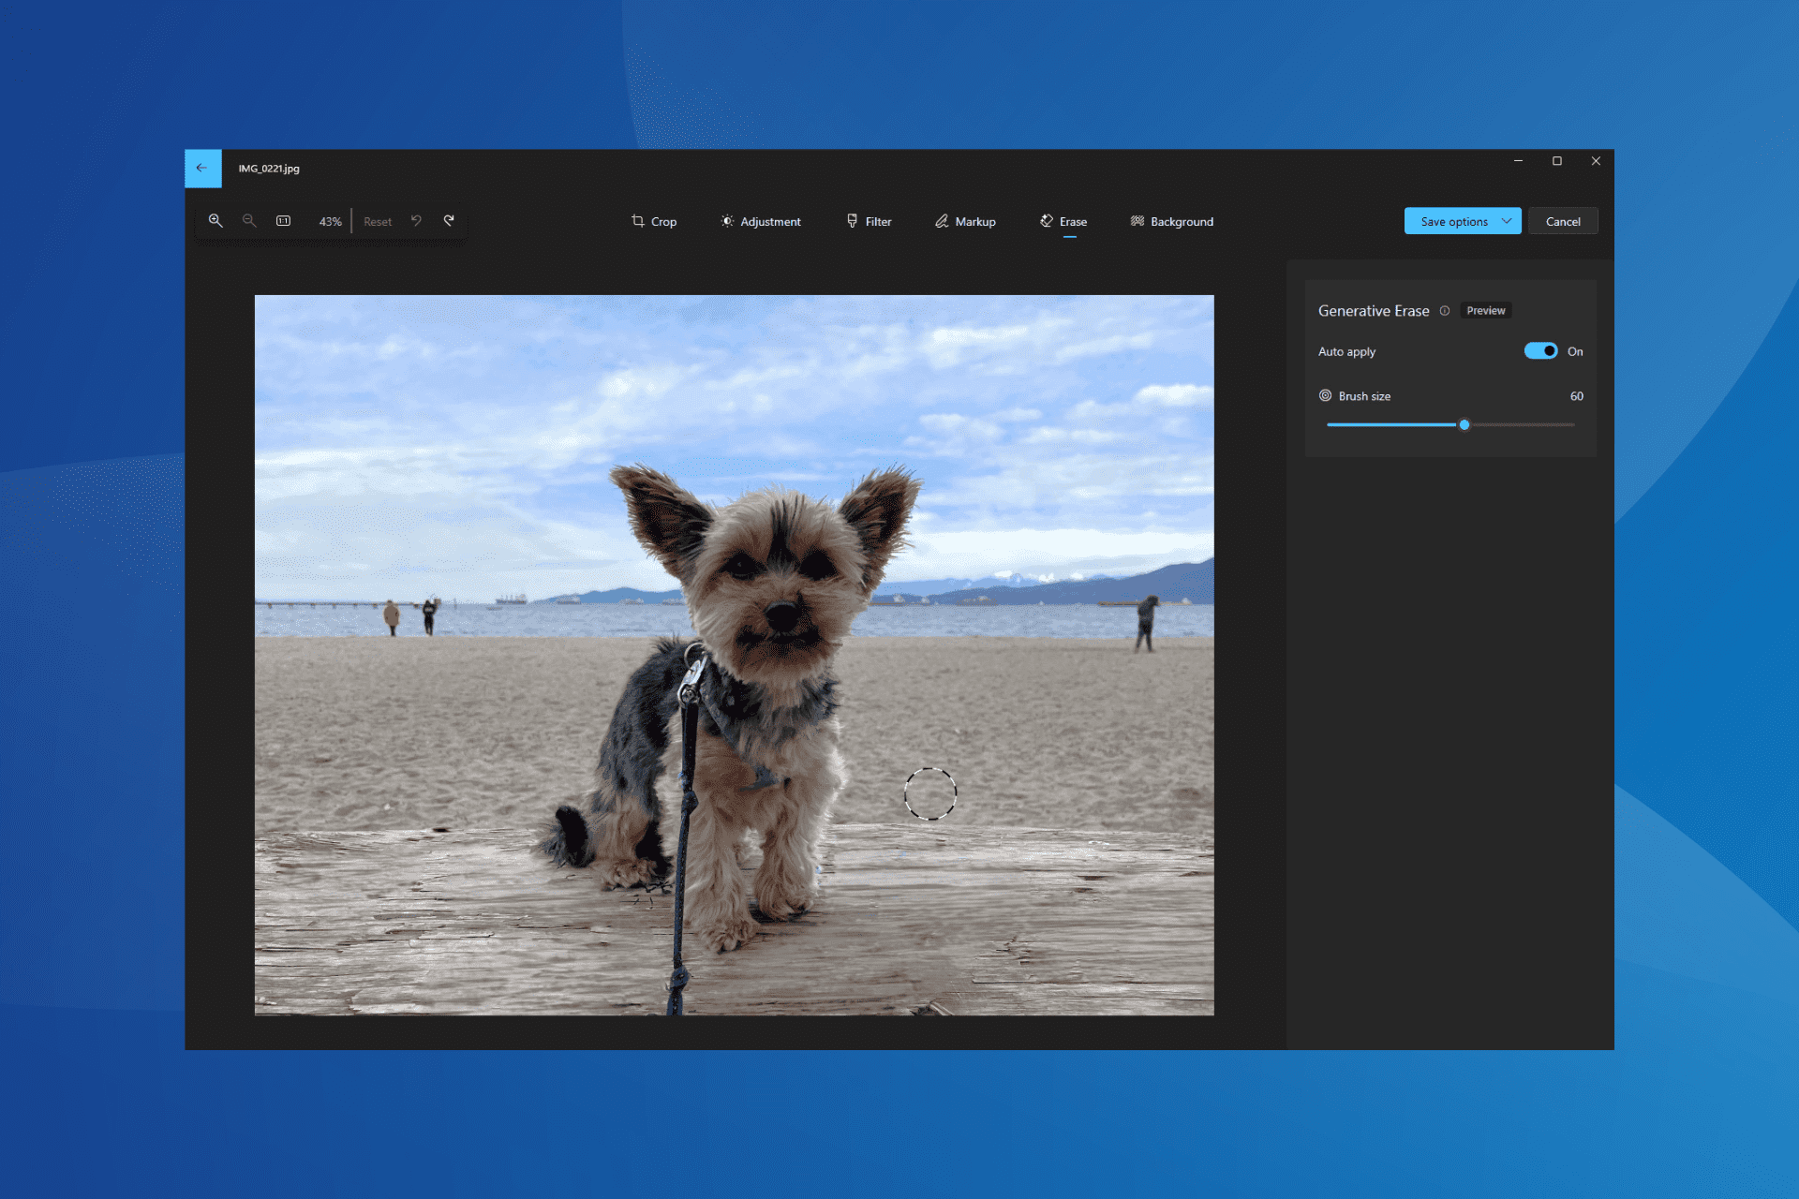Click the zoom in icon

(218, 222)
